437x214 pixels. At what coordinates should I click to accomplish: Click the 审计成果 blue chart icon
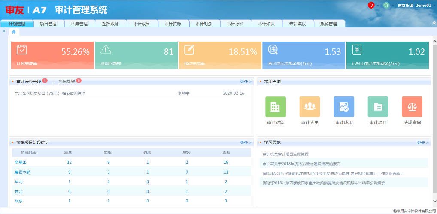click(344, 107)
